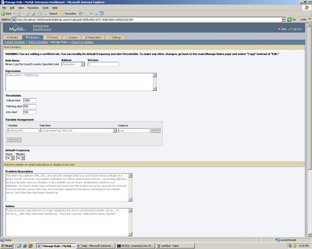The width and height of the screenshot is (312, 249).
Task: Click the Edit page icon in toolbar
Action: coord(101,14)
